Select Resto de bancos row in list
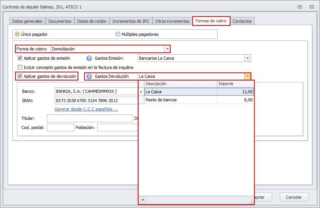The height and width of the screenshot is (208, 320). click(199, 100)
